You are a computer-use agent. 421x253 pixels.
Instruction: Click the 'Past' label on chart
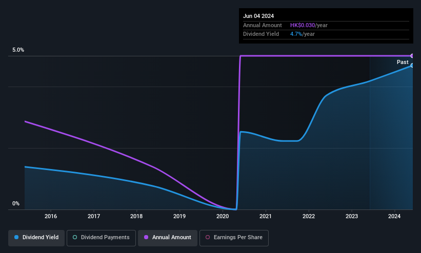(x=403, y=62)
